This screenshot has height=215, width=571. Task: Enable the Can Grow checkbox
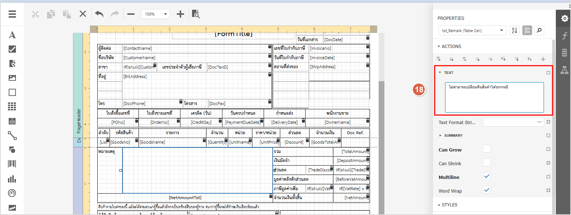pos(487,149)
